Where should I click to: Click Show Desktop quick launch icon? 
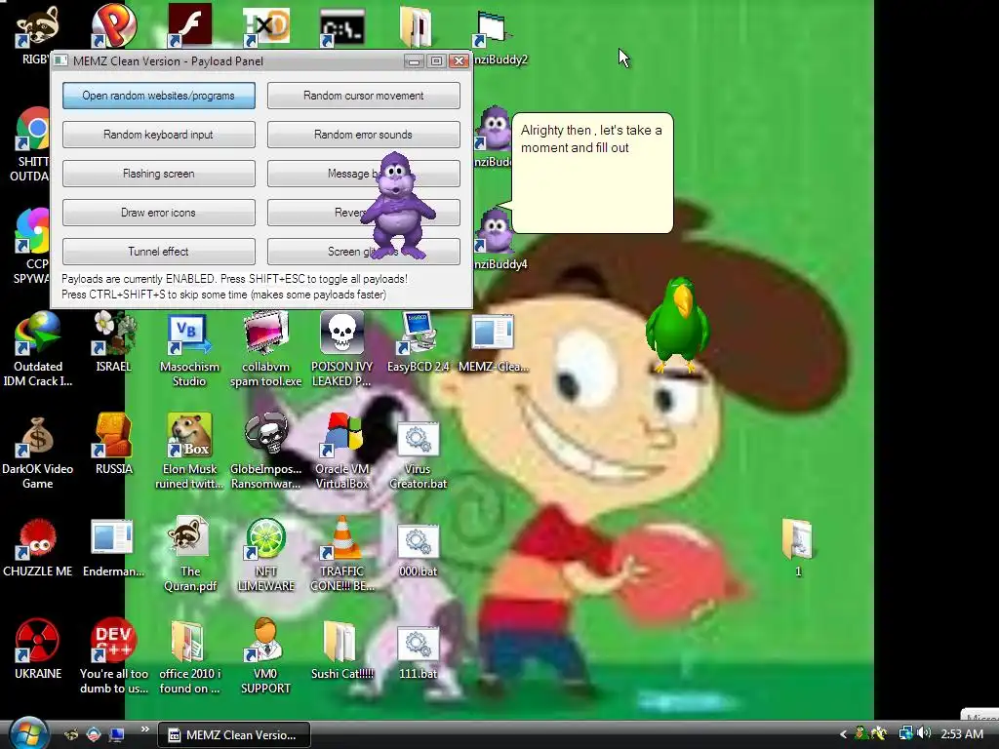(117, 734)
